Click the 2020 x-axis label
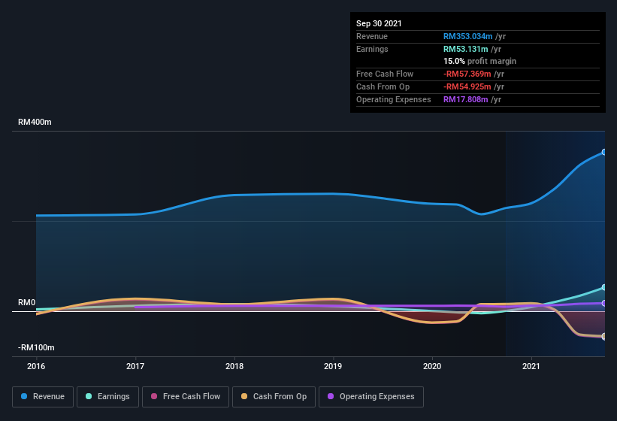 click(x=432, y=366)
